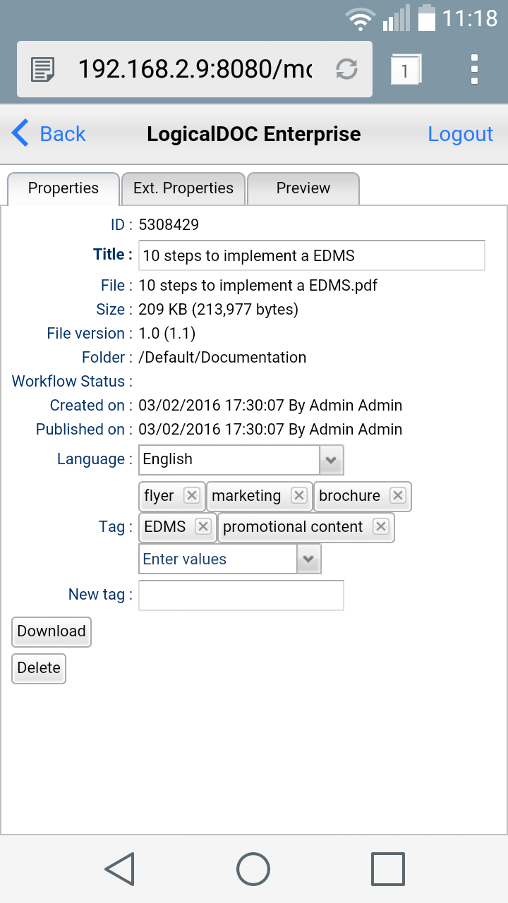Tap the LogicalDOC Enterprise header title
This screenshot has height=903, width=508.
(x=254, y=134)
